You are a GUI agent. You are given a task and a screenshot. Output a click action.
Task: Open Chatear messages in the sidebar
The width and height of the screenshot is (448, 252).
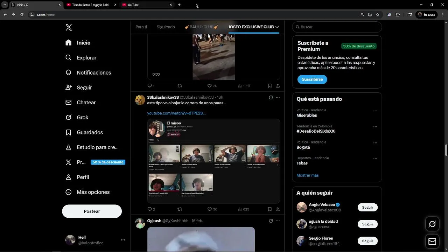pyautogui.click(x=80, y=103)
